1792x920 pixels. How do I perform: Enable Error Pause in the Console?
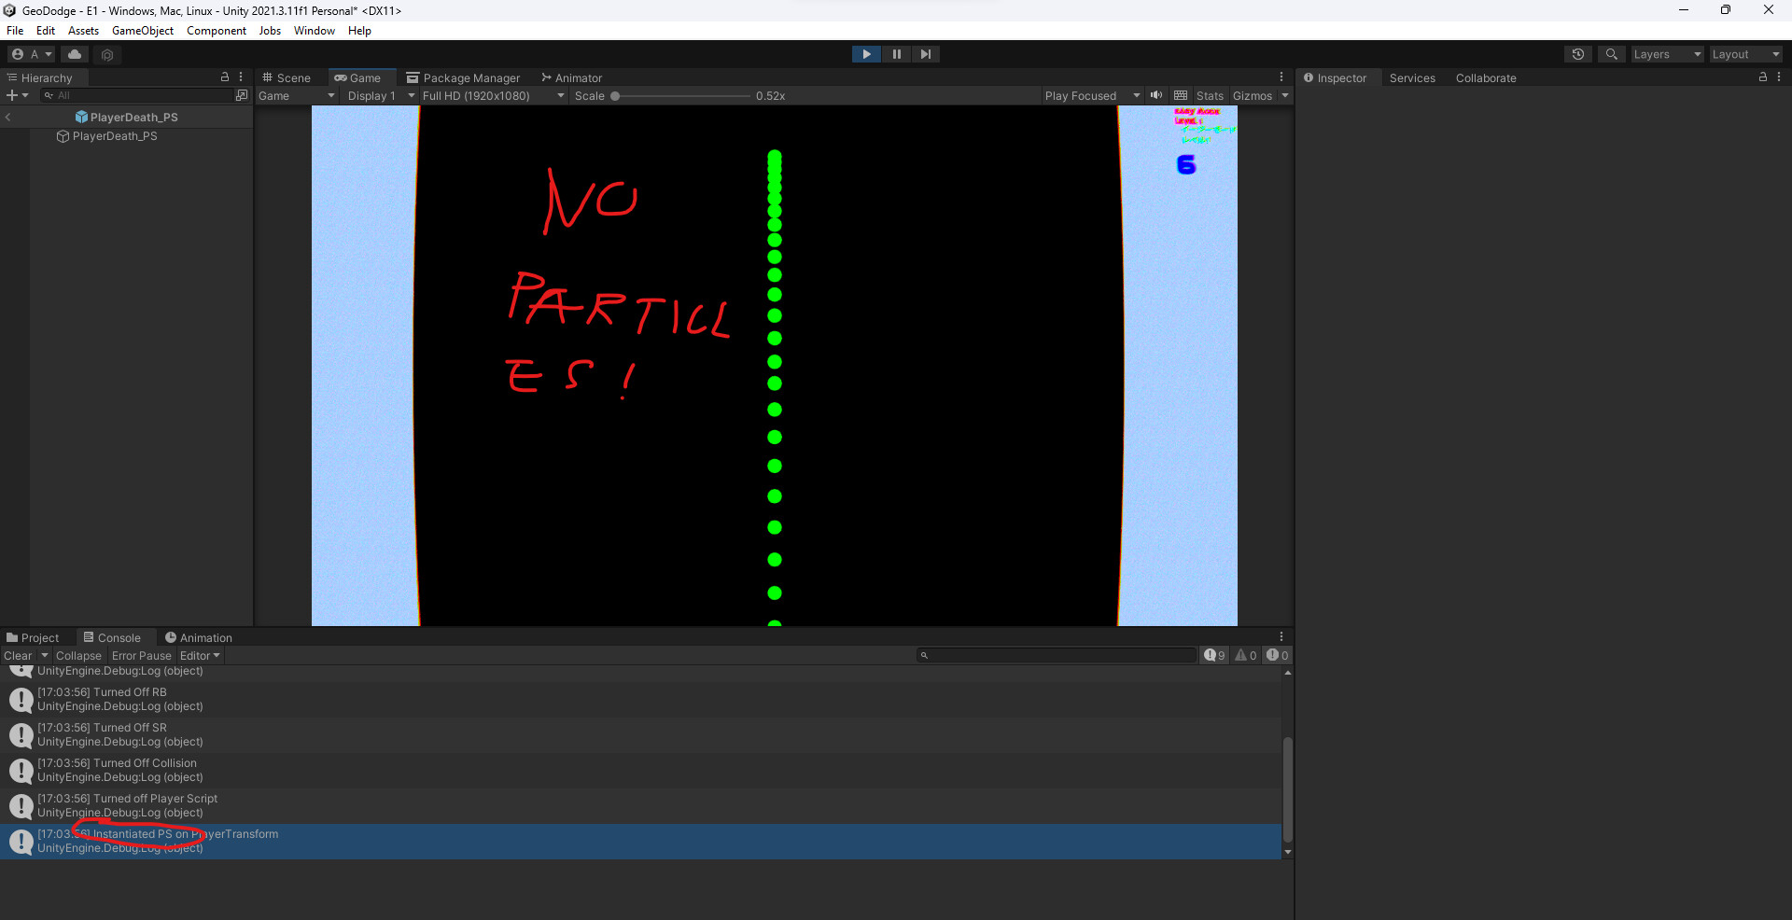[141, 655]
